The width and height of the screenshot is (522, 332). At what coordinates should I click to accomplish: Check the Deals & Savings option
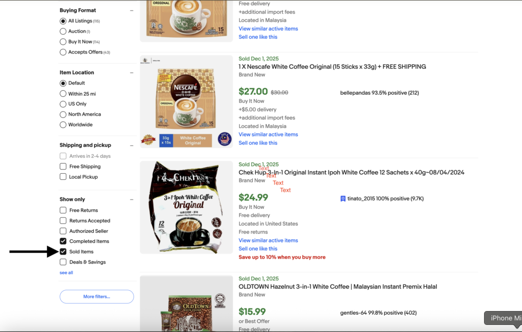[63, 262]
